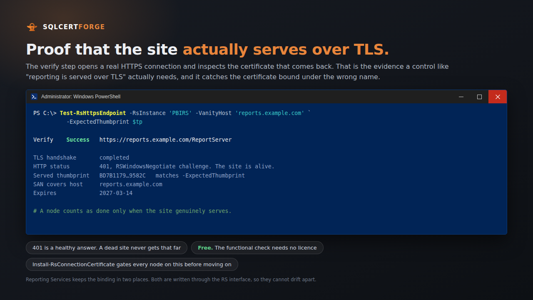Click the SQLCERTFORGE brand name
The image size is (533, 300).
tap(74, 27)
